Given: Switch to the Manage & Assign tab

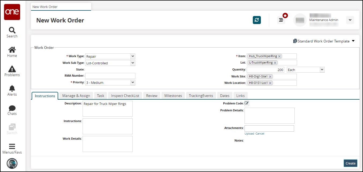Looking at the screenshot, I should tap(76, 96).
